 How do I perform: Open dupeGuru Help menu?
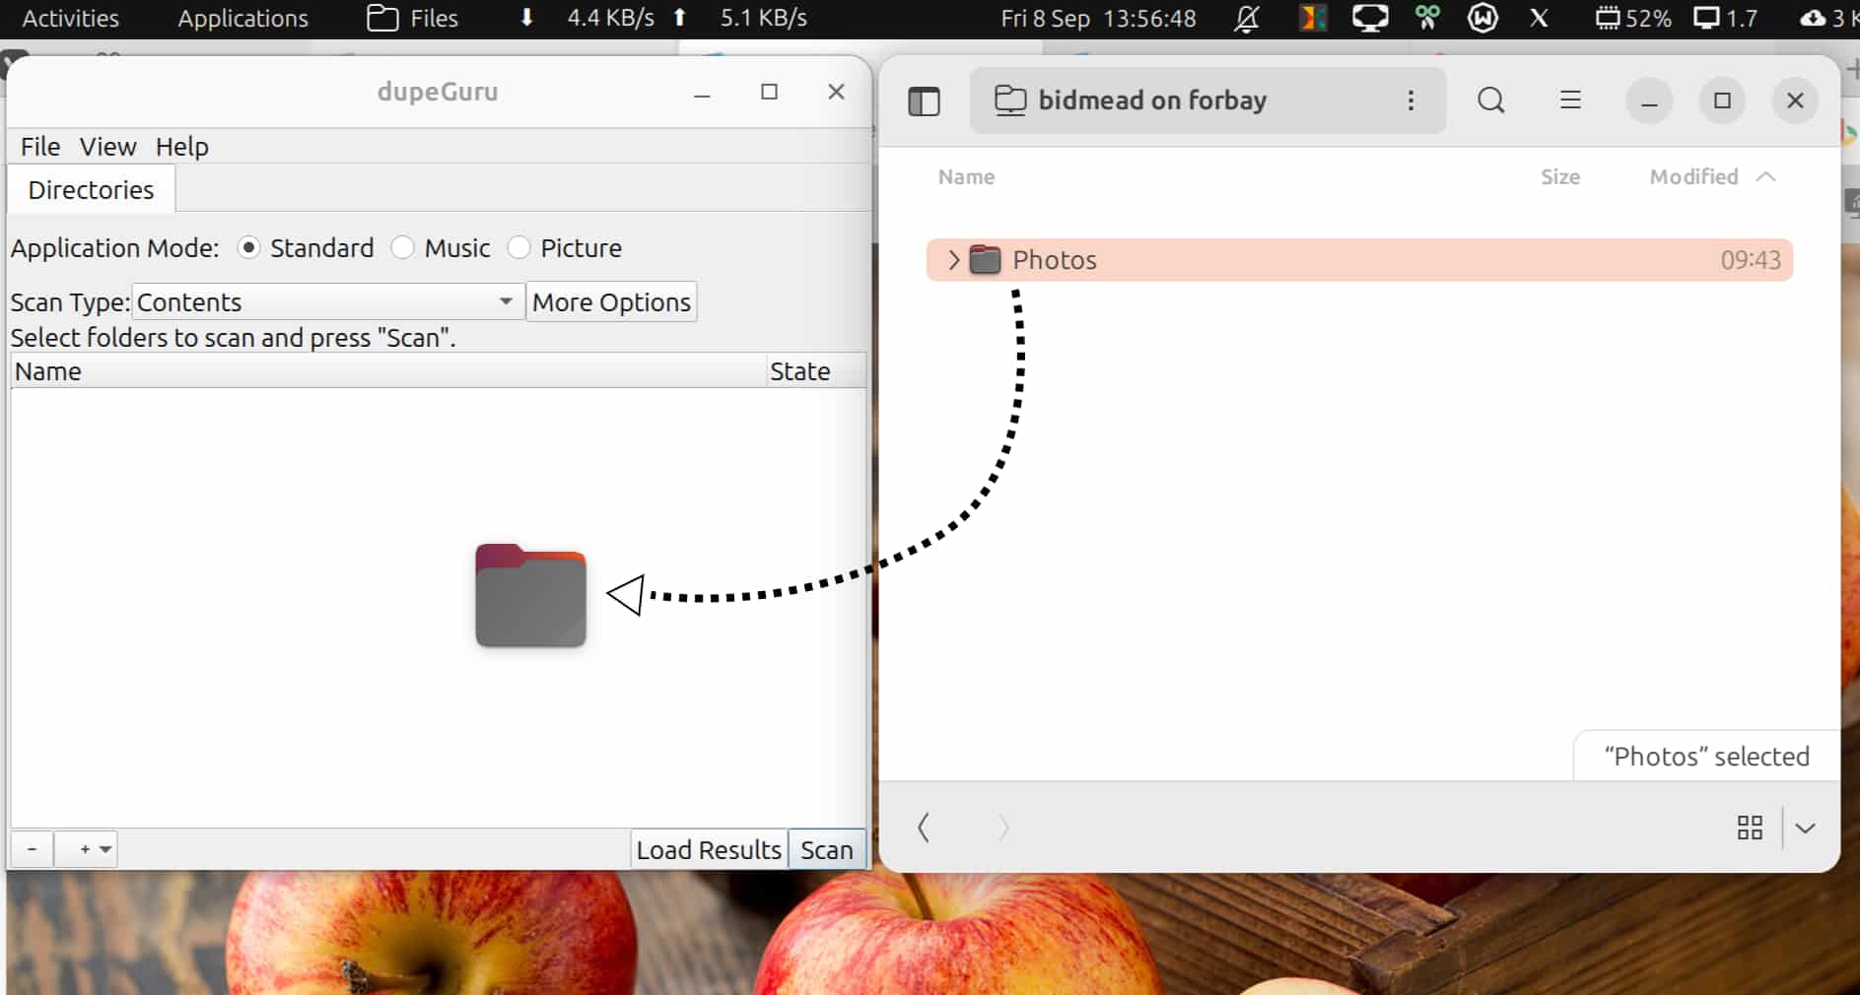click(181, 147)
